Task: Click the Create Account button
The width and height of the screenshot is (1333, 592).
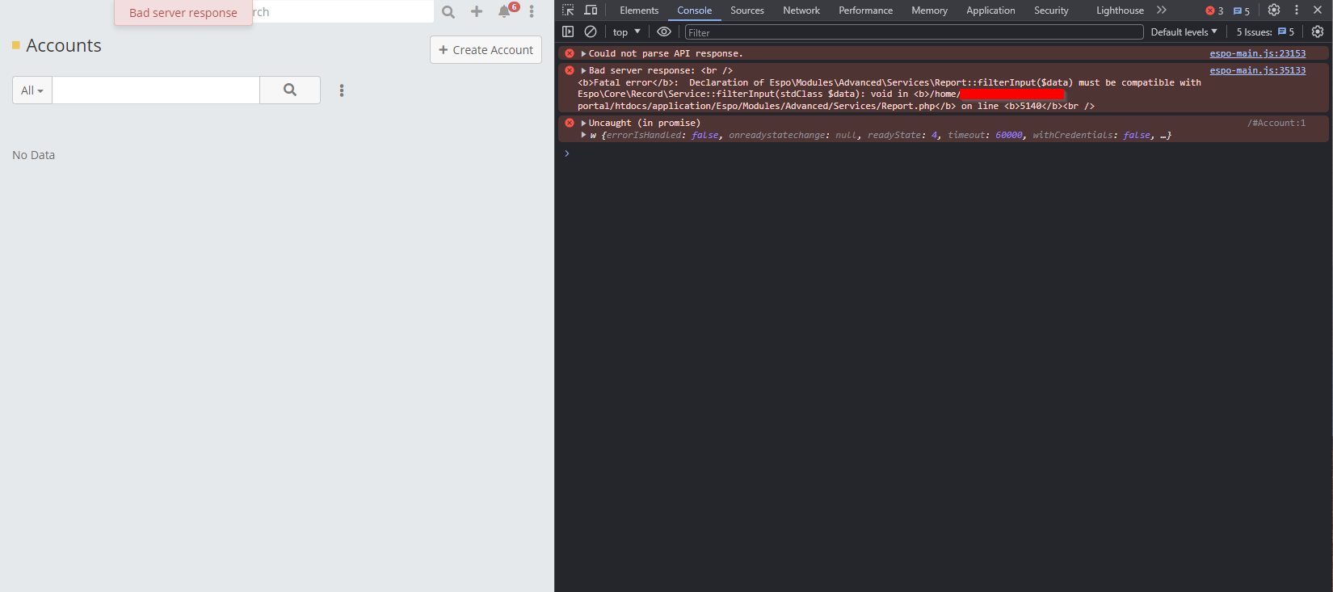Action: pos(486,50)
